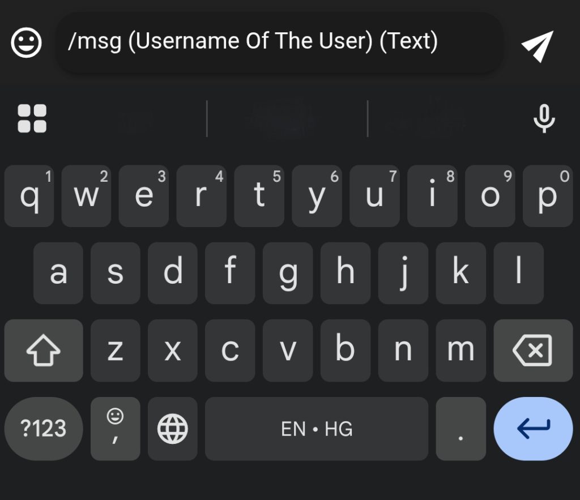Screen dimensions: 580x500
Task: Send the message with paper plane icon
Action: (x=536, y=46)
